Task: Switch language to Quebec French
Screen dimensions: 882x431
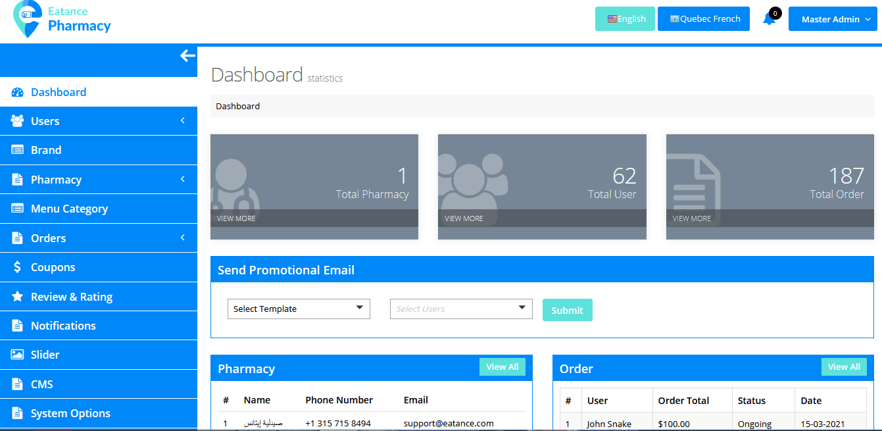Action: coord(703,19)
